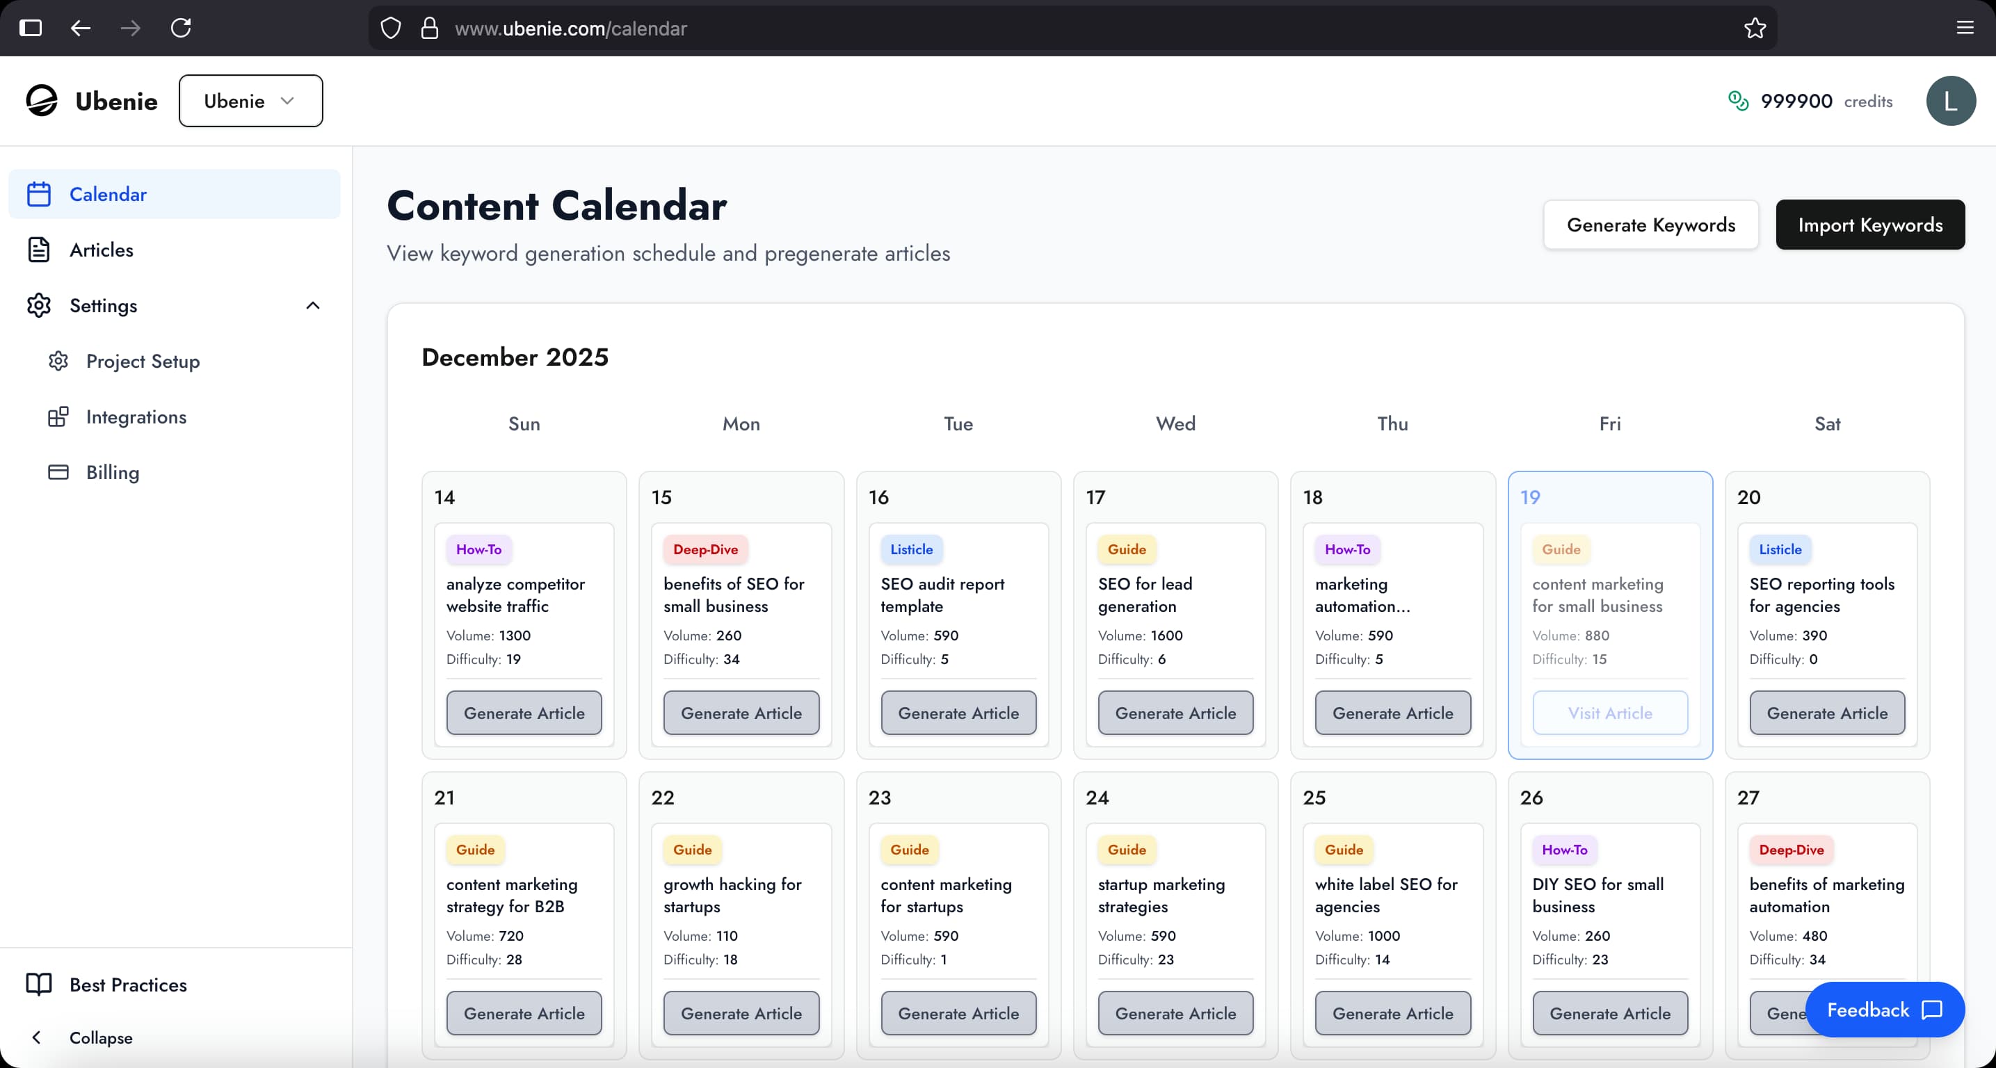Select the Calendar icon in the sidebar
The height and width of the screenshot is (1068, 1996).
pos(40,193)
